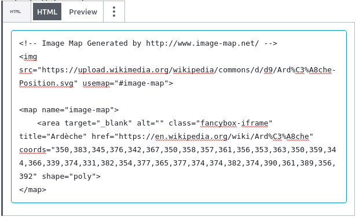Click the upload.wikimedia.org URL text
This screenshot has height=217, width=356.
coord(123,70)
